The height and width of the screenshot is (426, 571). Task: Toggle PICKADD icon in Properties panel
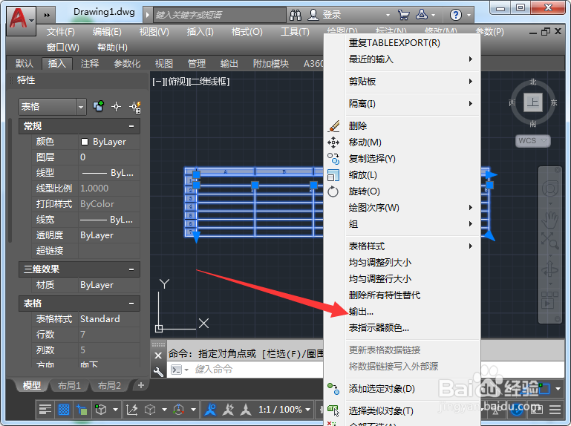(x=98, y=107)
